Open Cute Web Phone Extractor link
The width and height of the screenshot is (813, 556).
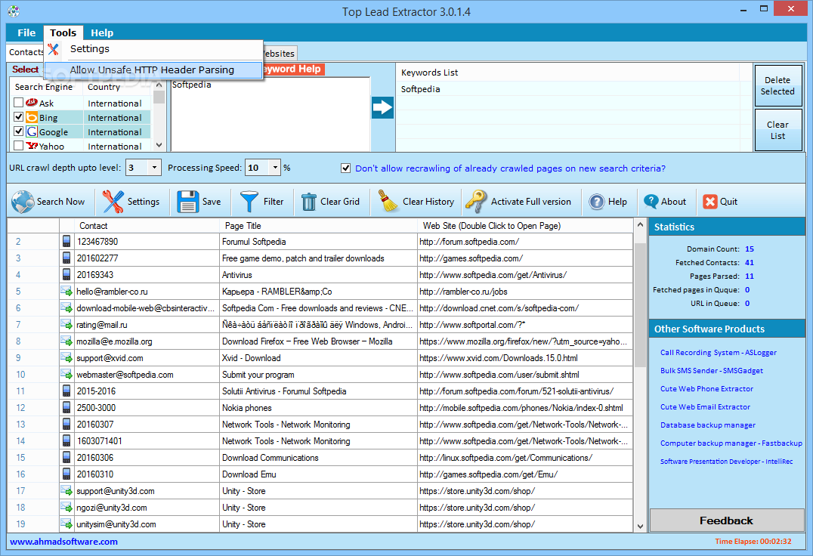coord(706,388)
